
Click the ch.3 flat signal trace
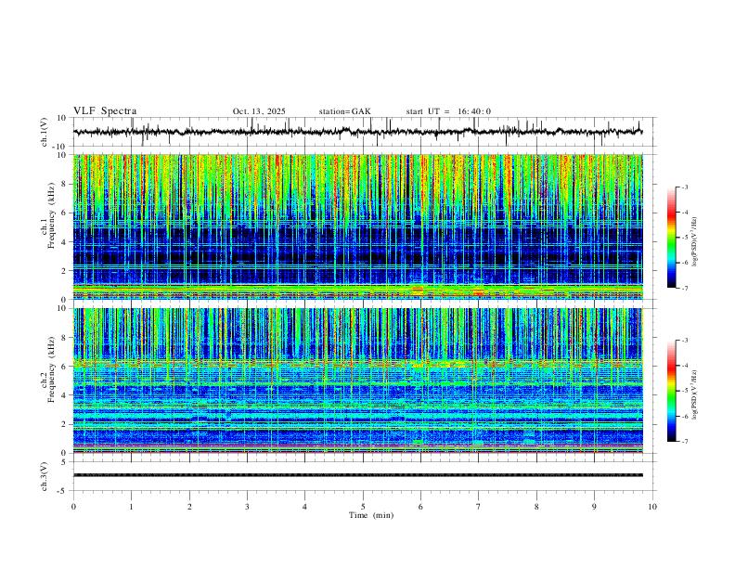click(357, 475)
